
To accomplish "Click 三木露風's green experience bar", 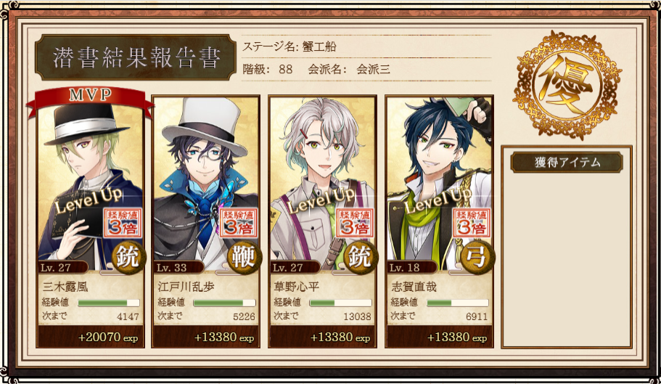I will 108,303.
